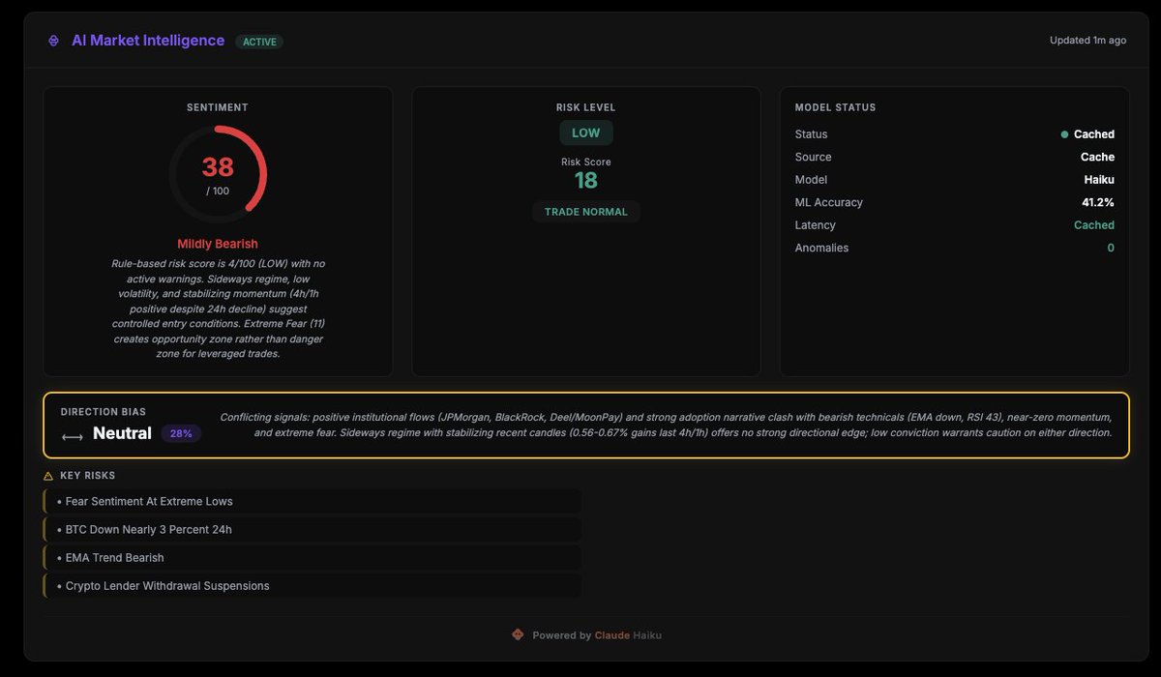Viewport: 1161px width, 677px height.
Task: Select BTC Down Nearly 3 Percent 24h risk
Action: 313,529
